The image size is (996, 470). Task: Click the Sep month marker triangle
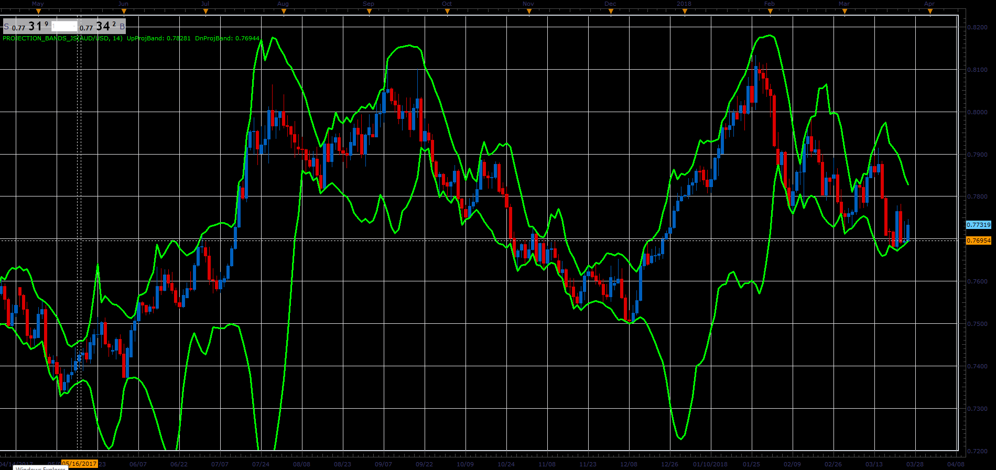click(x=369, y=12)
